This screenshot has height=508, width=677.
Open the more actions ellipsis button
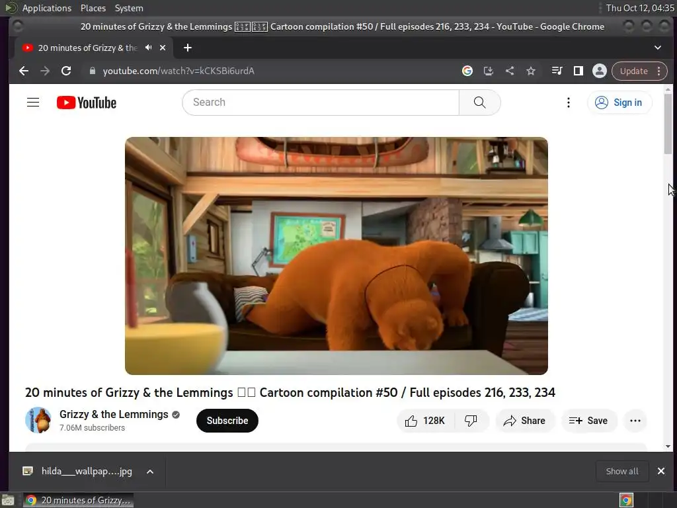635,421
